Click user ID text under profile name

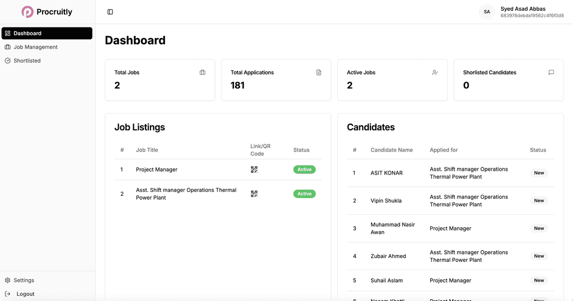(532, 16)
